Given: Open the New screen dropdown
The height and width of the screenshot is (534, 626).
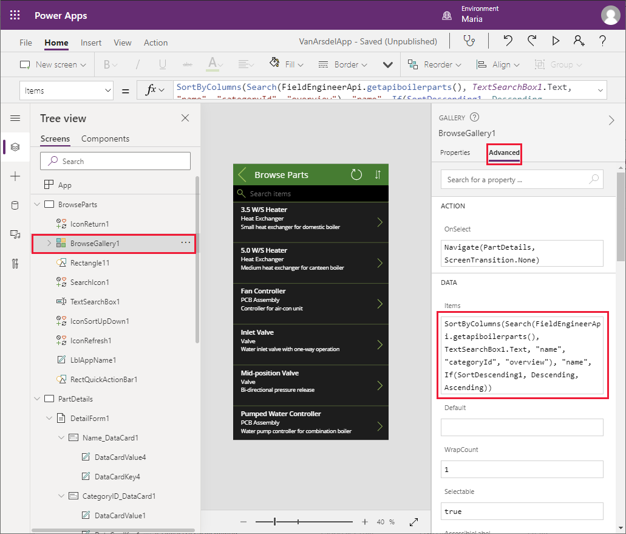Looking at the screenshot, I should click(53, 64).
